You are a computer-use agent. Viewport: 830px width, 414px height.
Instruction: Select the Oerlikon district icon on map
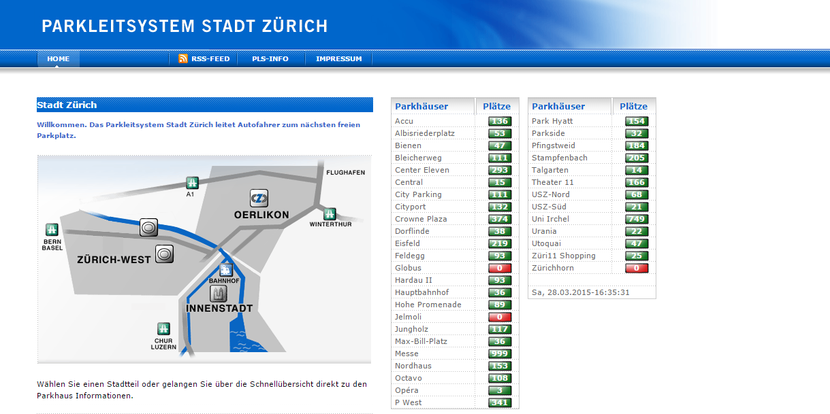pyautogui.click(x=259, y=198)
